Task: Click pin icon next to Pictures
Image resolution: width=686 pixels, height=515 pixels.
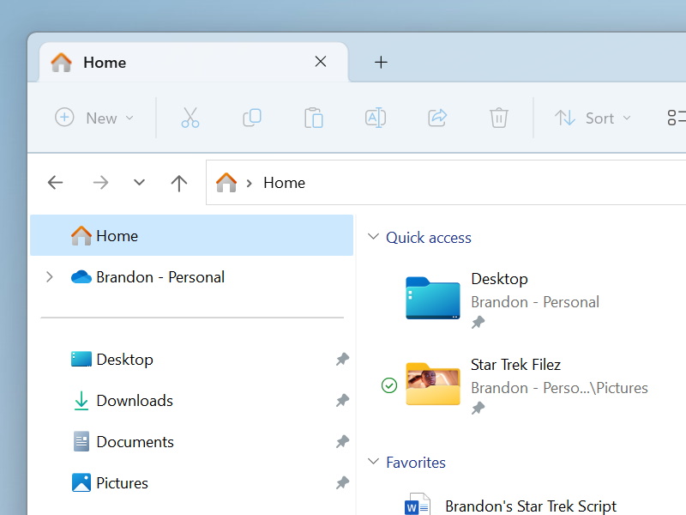Action: [x=342, y=483]
